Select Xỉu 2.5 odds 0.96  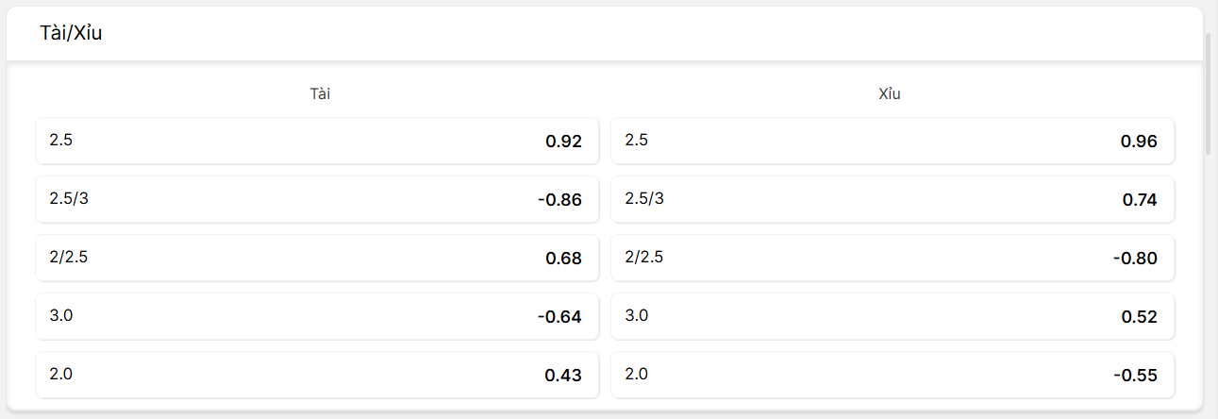point(893,141)
